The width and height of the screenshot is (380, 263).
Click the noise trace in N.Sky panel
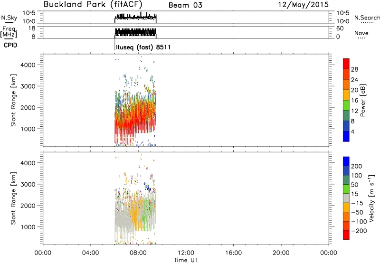tap(135, 18)
